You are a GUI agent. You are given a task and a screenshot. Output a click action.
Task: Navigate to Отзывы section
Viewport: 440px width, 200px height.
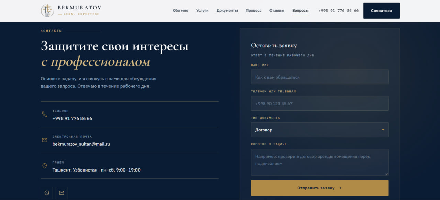277,11
